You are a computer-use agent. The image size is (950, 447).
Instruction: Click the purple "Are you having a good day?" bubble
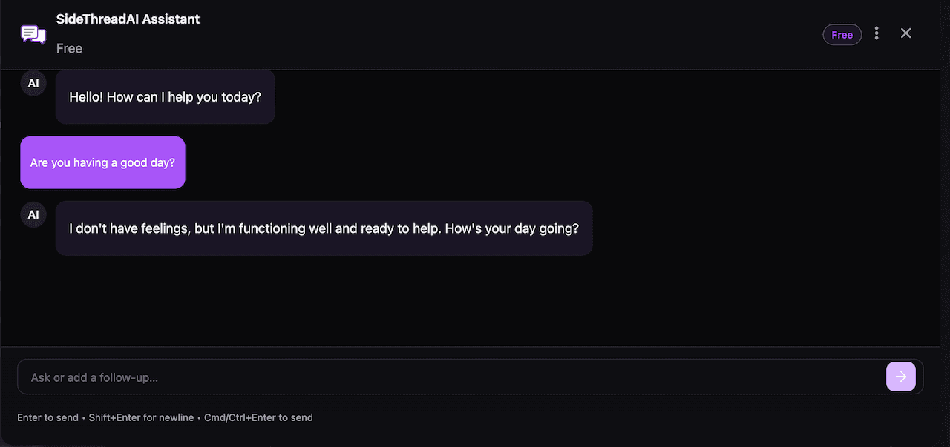pos(102,162)
